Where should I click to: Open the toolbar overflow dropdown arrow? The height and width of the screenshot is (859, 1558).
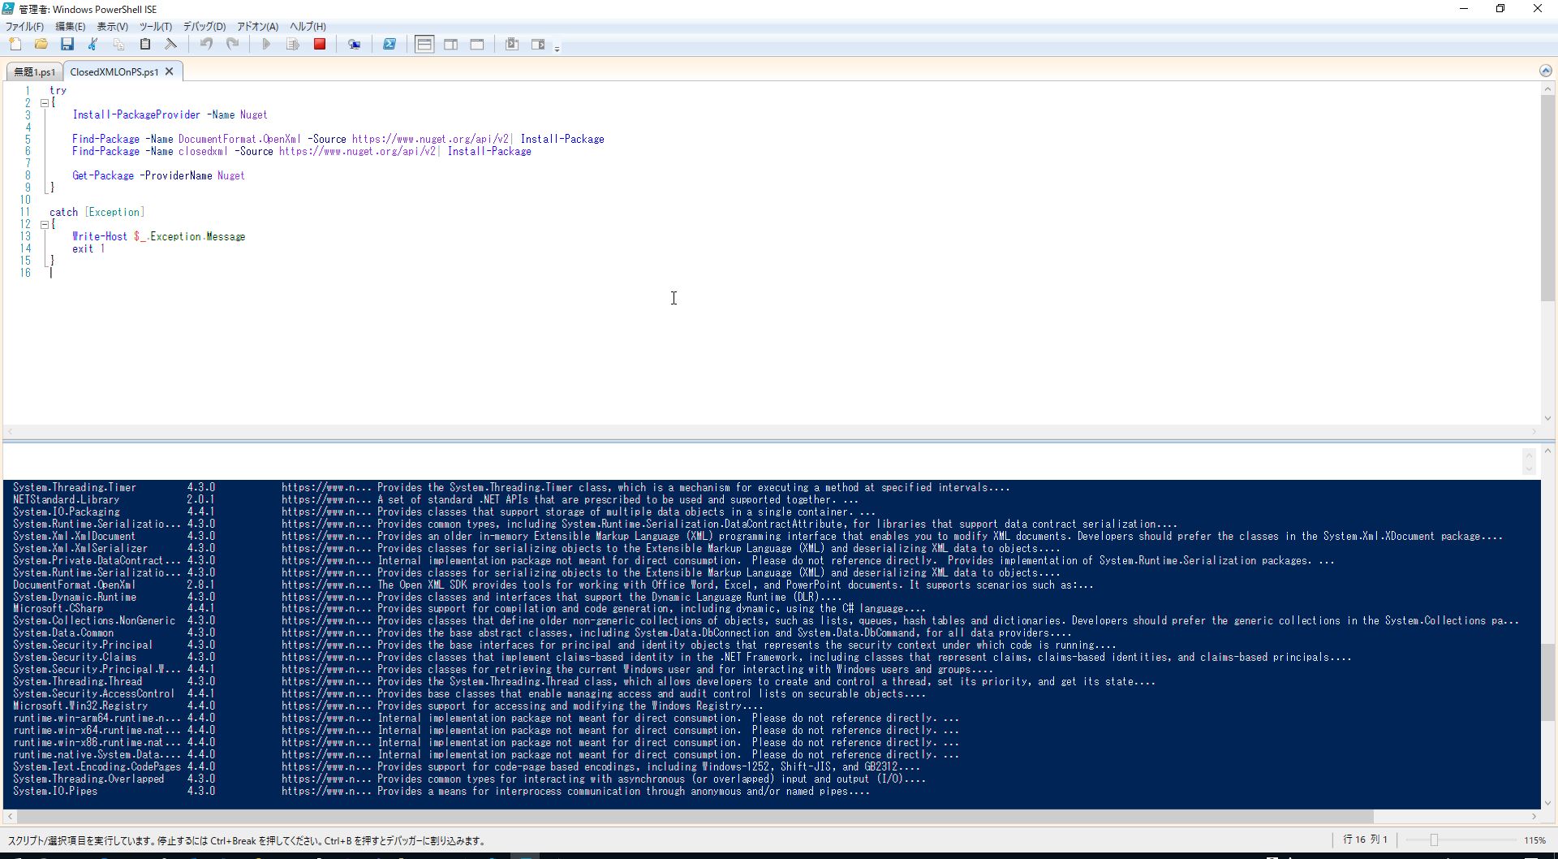coord(557,47)
